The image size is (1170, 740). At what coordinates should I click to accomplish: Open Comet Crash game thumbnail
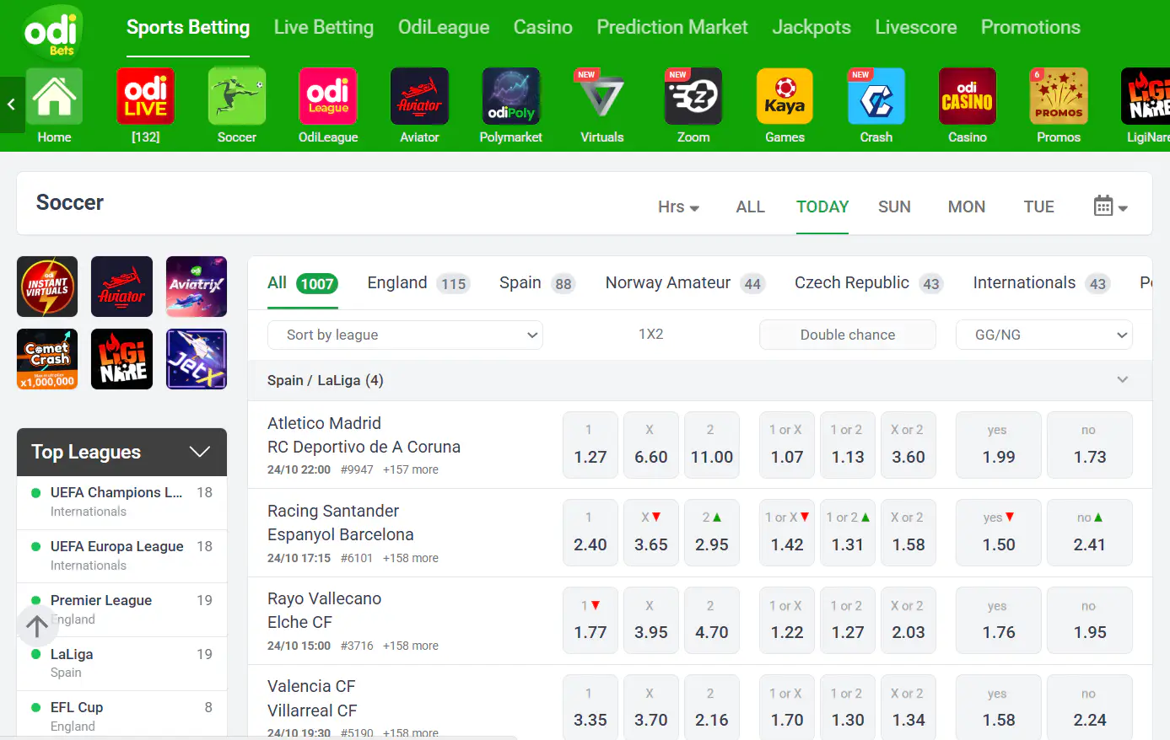(47, 359)
